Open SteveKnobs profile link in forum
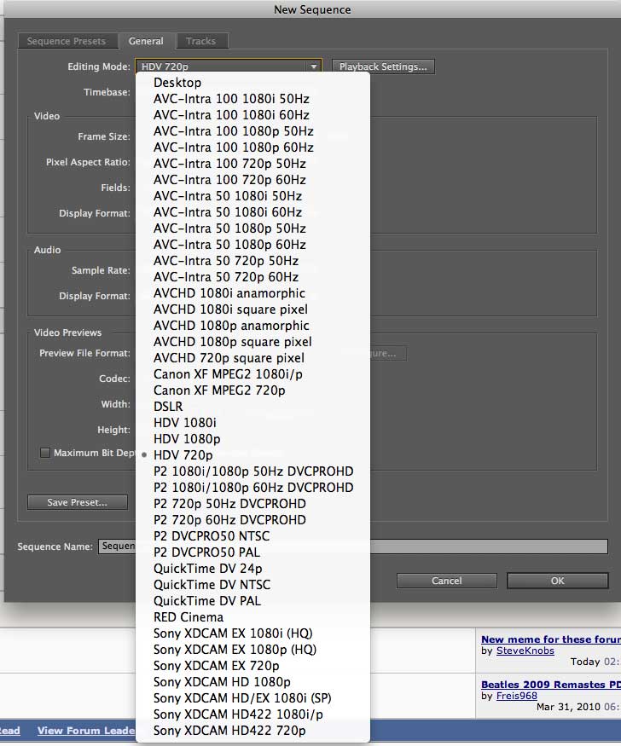Image resolution: width=621 pixels, height=746 pixels. pos(525,651)
